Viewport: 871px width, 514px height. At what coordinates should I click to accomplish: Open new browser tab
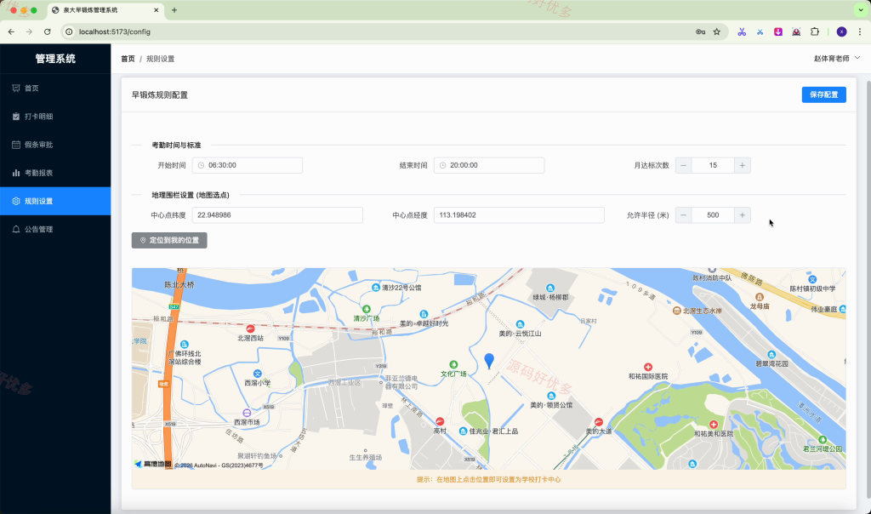(x=174, y=10)
